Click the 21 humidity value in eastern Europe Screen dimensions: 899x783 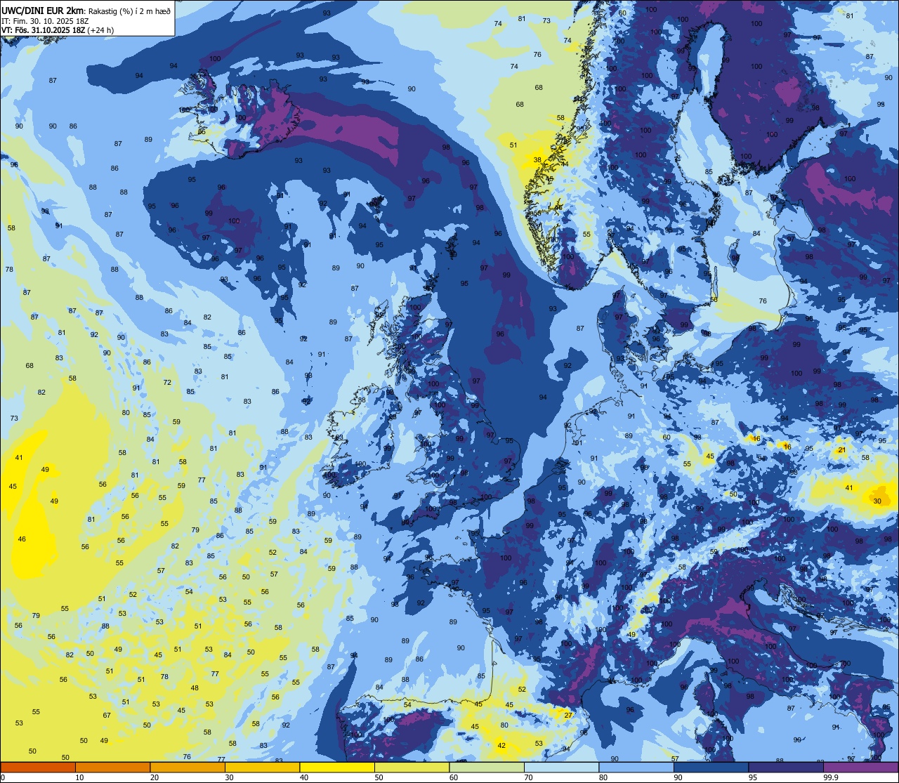point(841,449)
